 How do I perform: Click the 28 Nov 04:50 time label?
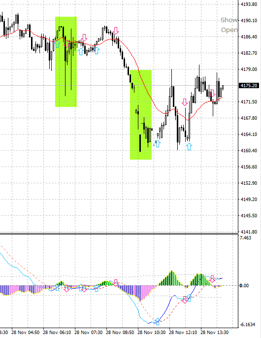pyautogui.click(x=26, y=333)
